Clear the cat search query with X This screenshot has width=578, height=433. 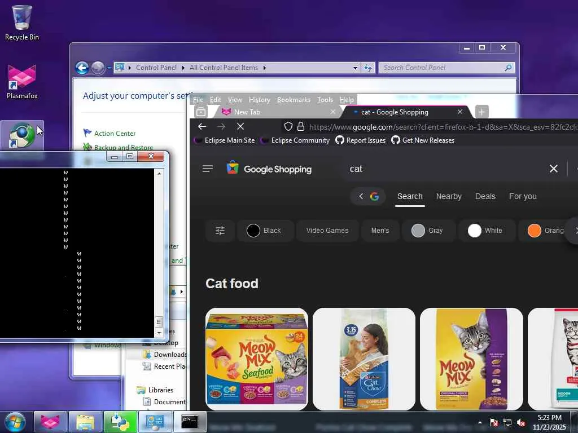[x=553, y=169]
